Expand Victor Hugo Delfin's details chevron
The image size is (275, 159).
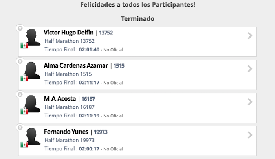click(250, 36)
